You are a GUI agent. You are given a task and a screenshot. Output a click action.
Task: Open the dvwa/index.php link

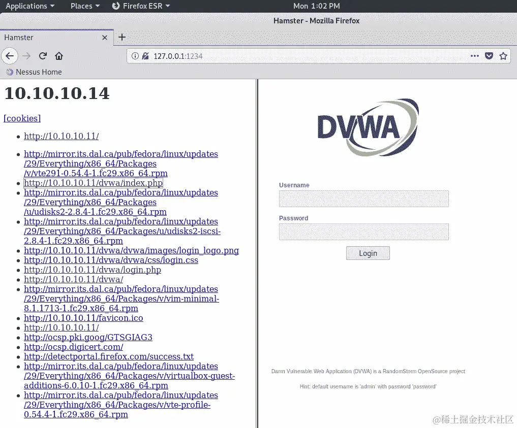pyautogui.click(x=94, y=183)
